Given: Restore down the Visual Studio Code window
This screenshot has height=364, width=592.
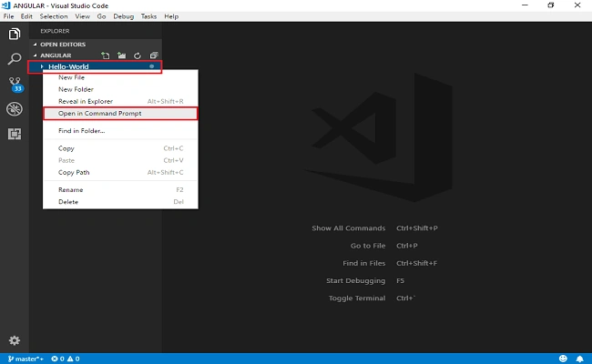Looking at the screenshot, I should [551, 5].
